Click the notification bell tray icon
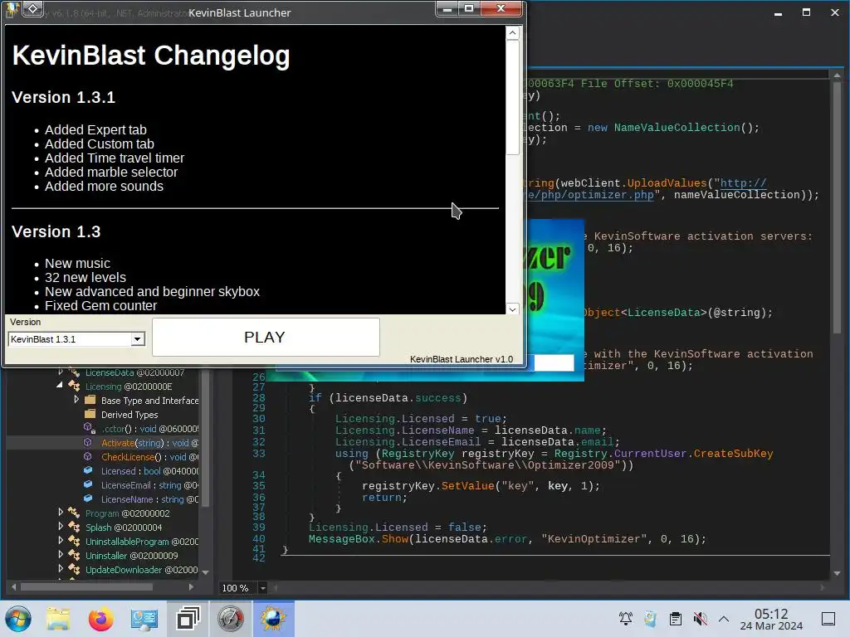 pyautogui.click(x=626, y=619)
